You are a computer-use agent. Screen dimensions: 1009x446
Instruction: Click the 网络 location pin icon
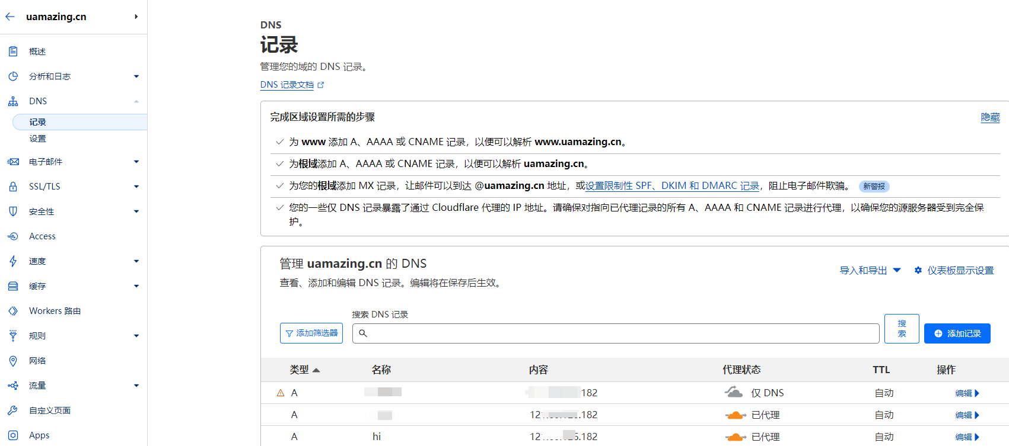click(x=13, y=361)
